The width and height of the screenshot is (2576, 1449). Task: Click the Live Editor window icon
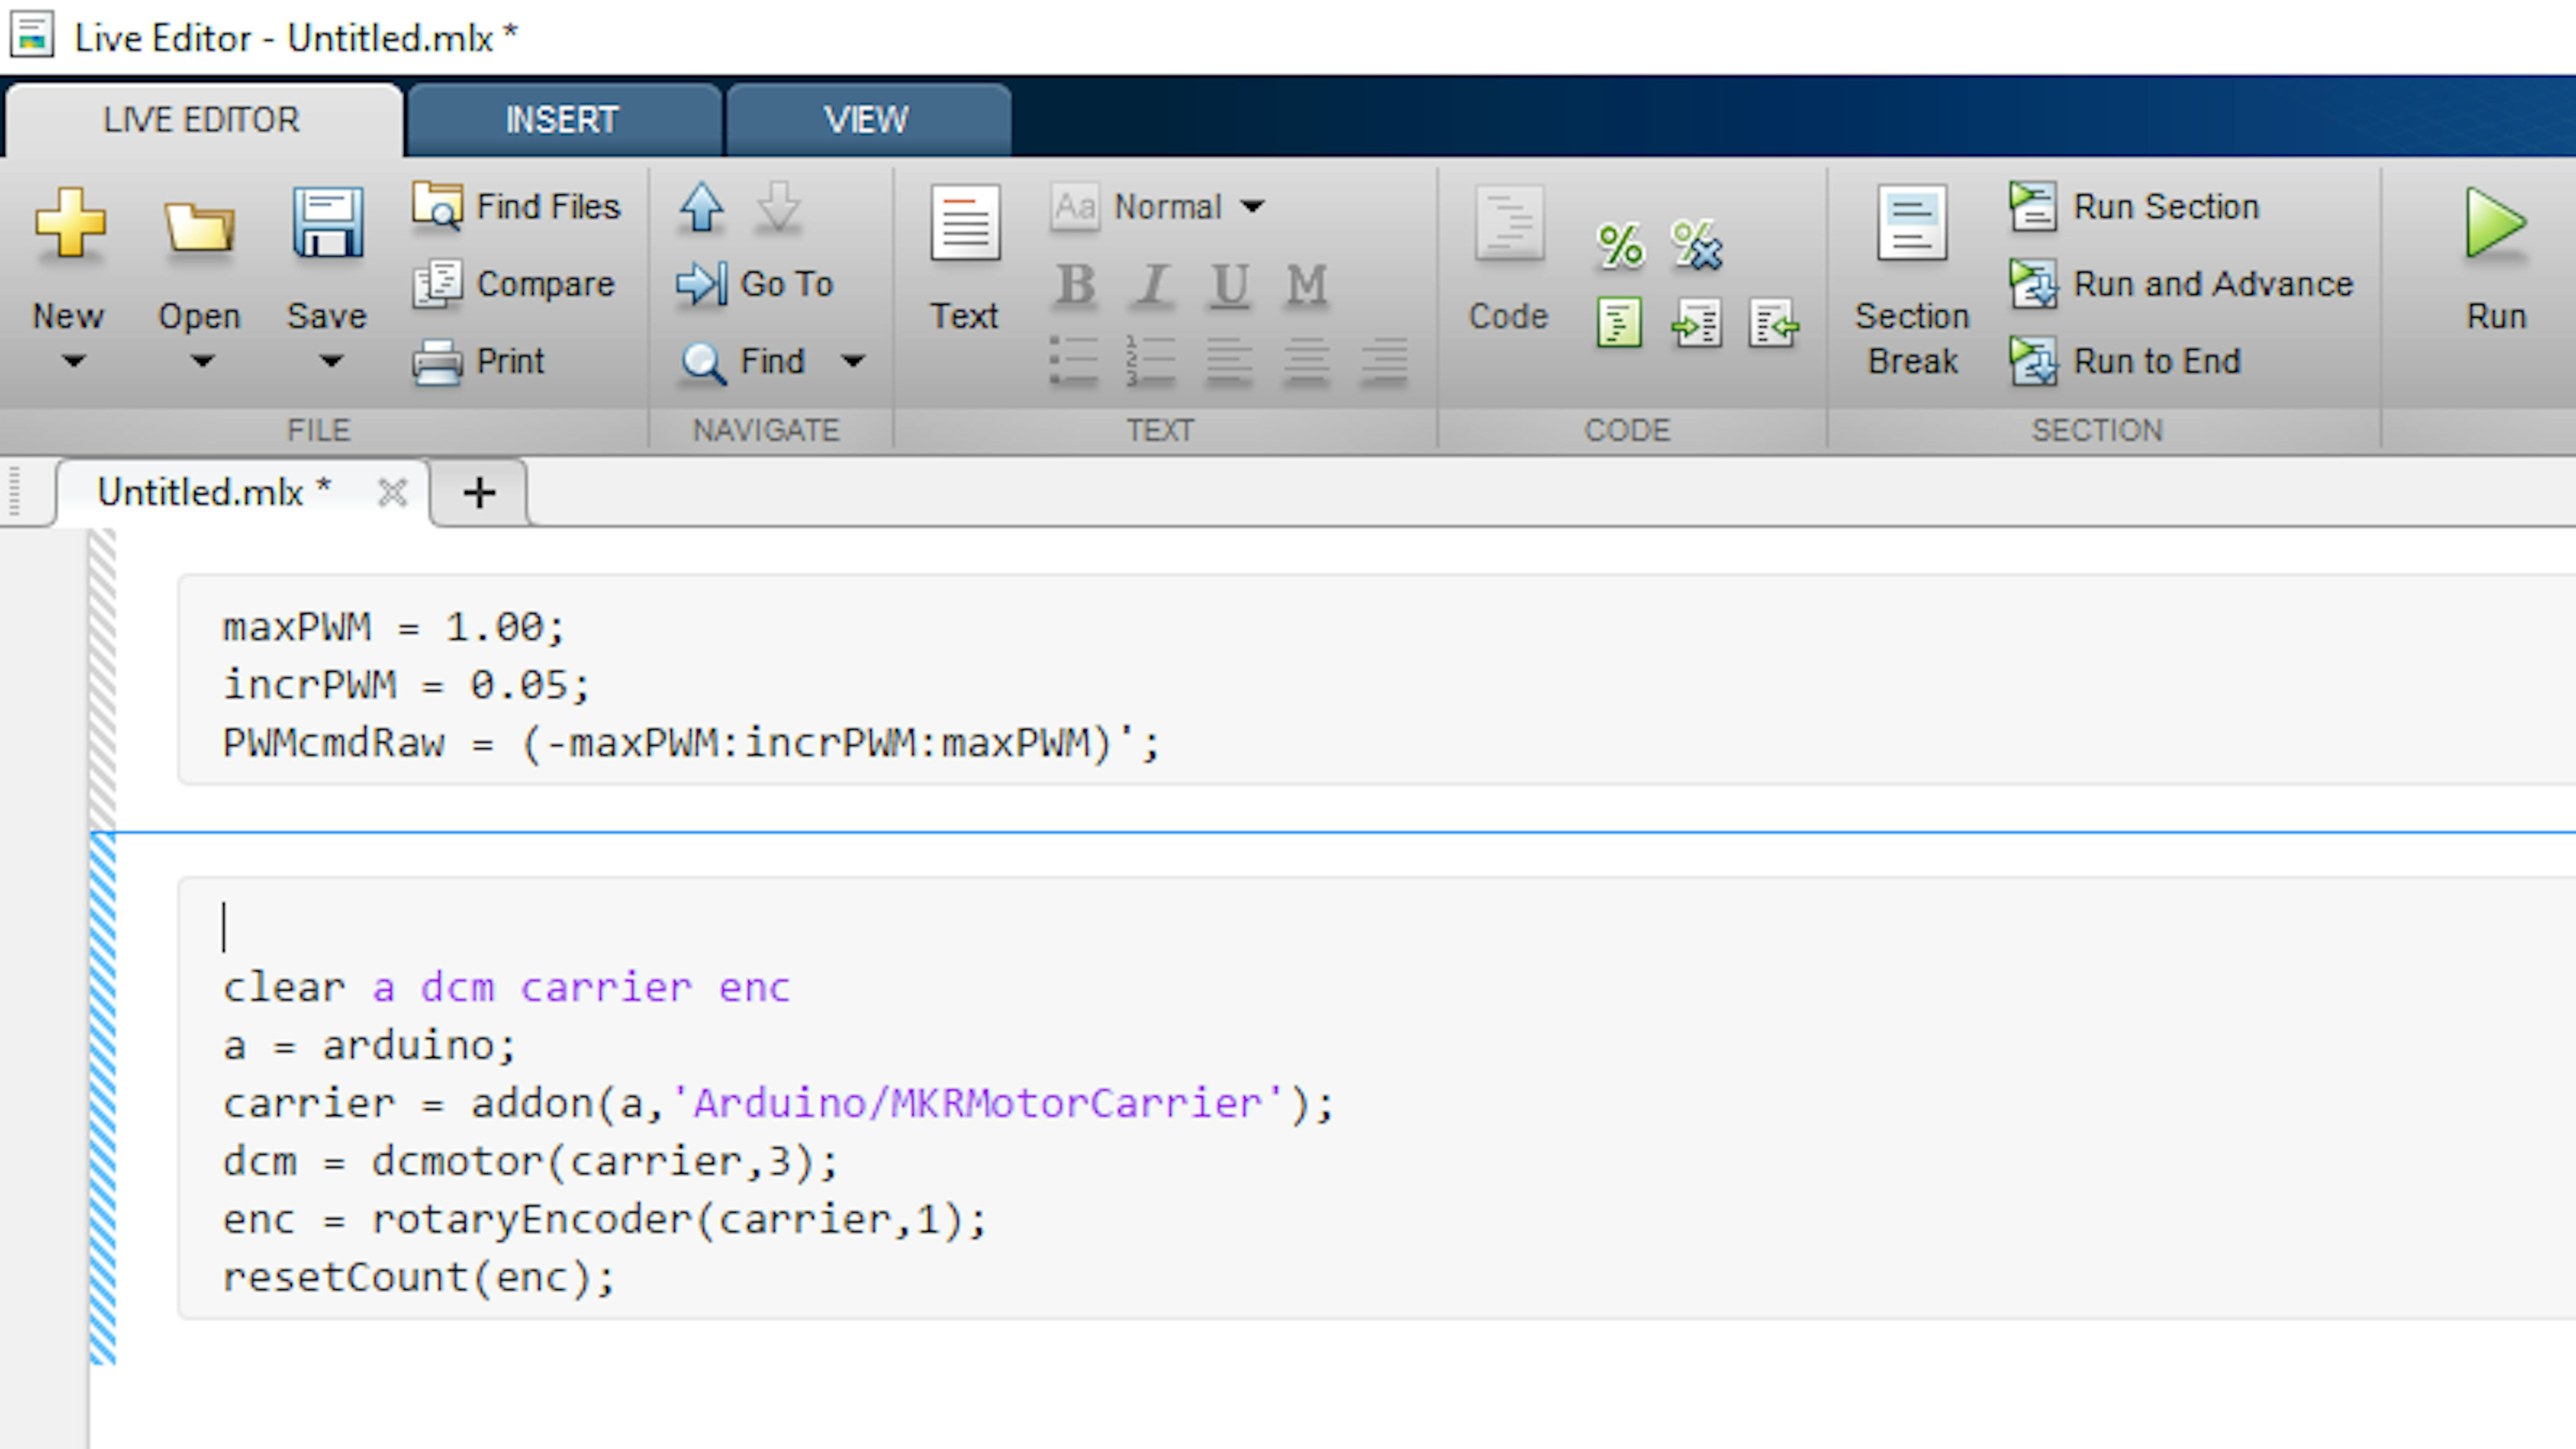32,35
